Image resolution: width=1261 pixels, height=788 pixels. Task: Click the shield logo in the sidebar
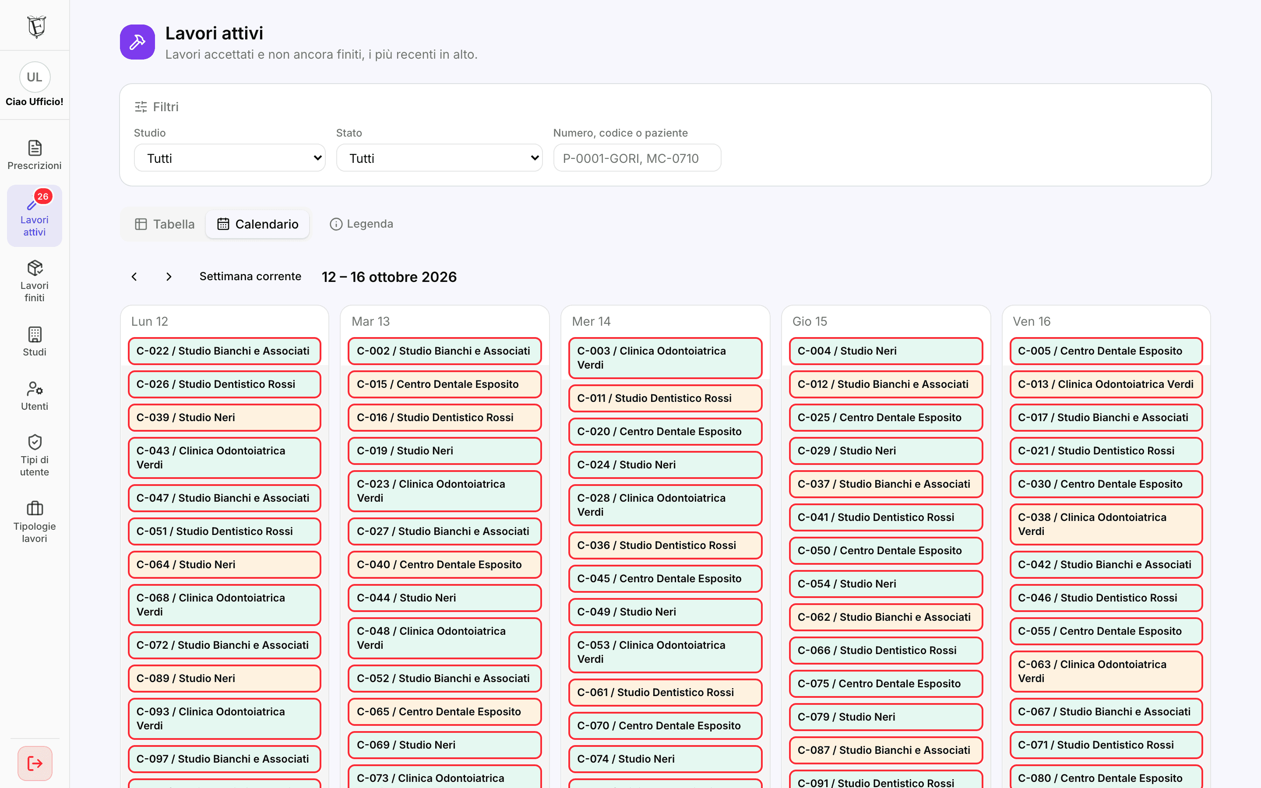pyautogui.click(x=36, y=26)
